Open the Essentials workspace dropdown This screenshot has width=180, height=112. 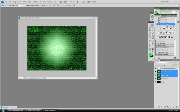click(x=166, y=2)
